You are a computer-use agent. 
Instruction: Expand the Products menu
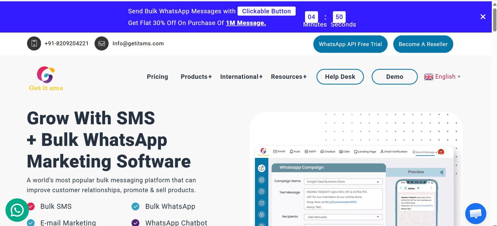tap(196, 77)
